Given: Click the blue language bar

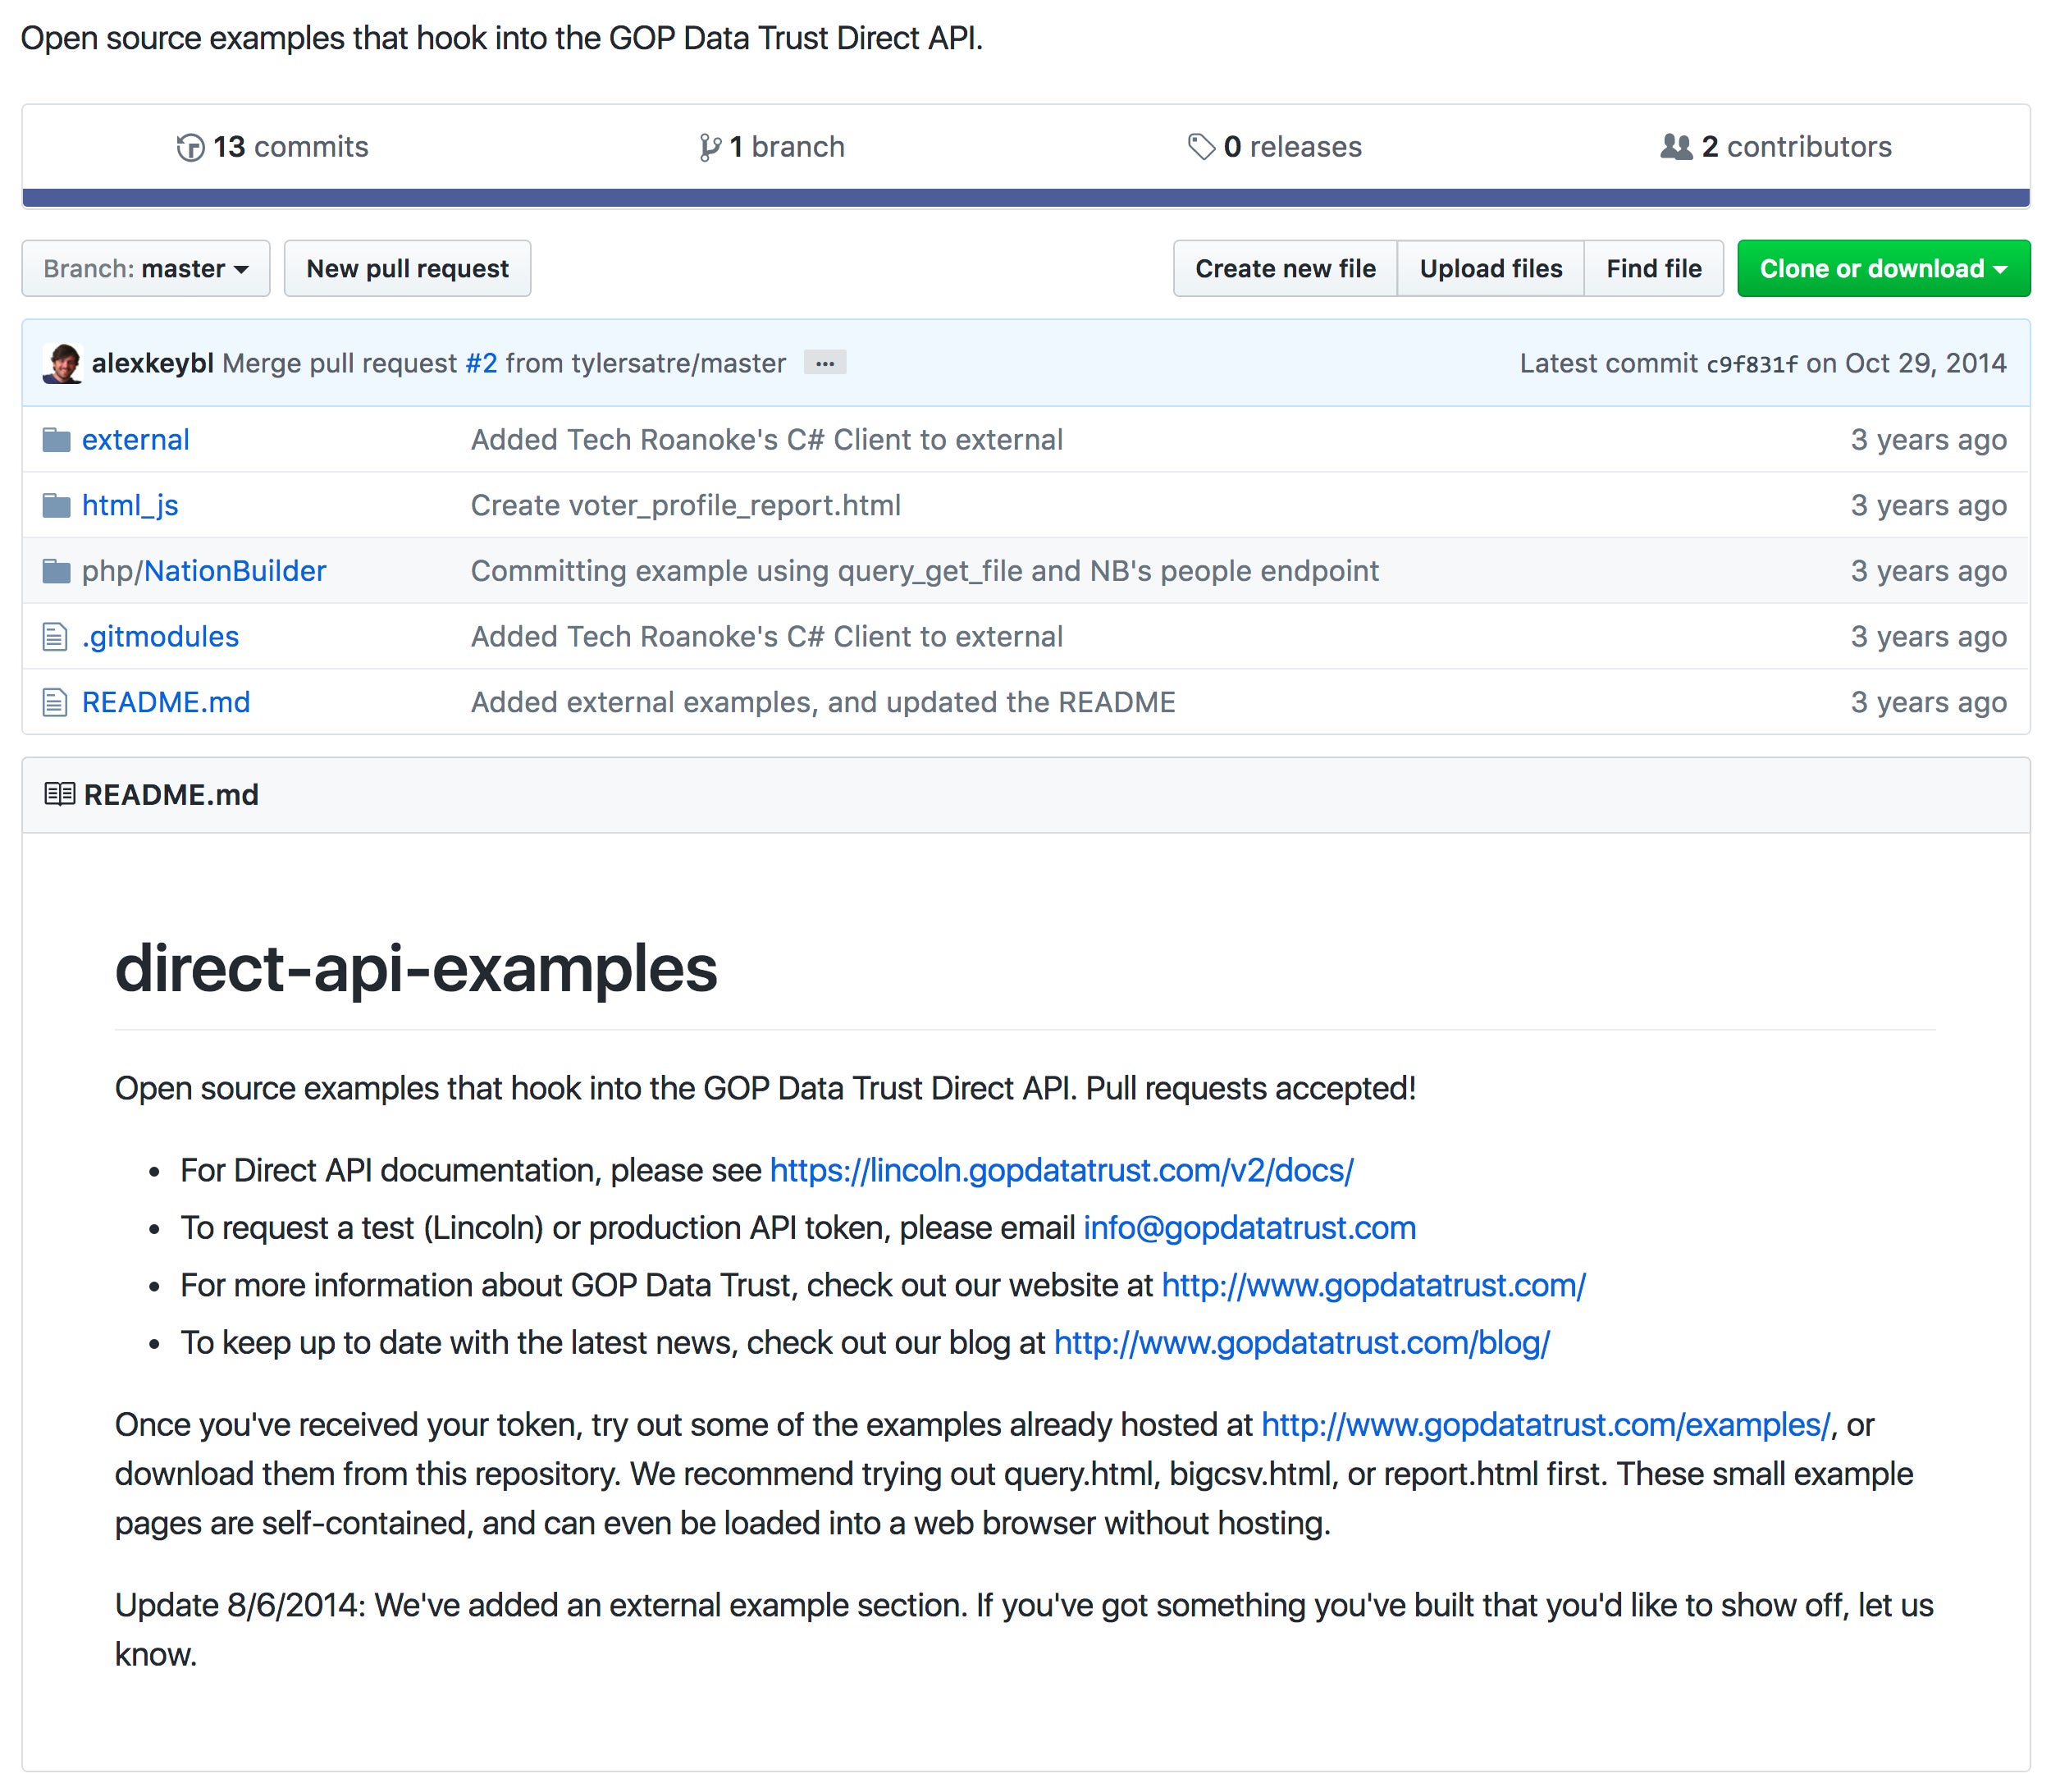Looking at the screenshot, I should pos(1026,198).
